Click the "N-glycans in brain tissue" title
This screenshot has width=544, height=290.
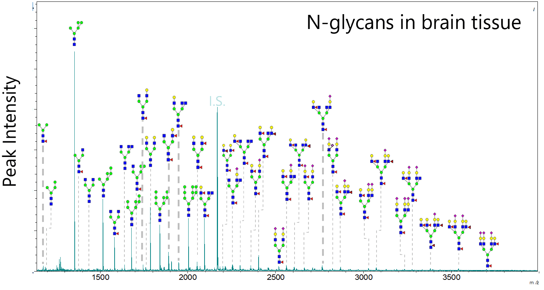tap(414, 22)
